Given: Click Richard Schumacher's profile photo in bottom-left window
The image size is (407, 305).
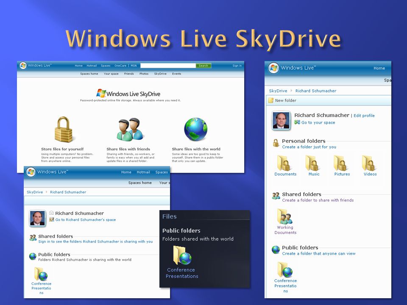Looking at the screenshot, I should (37, 218).
